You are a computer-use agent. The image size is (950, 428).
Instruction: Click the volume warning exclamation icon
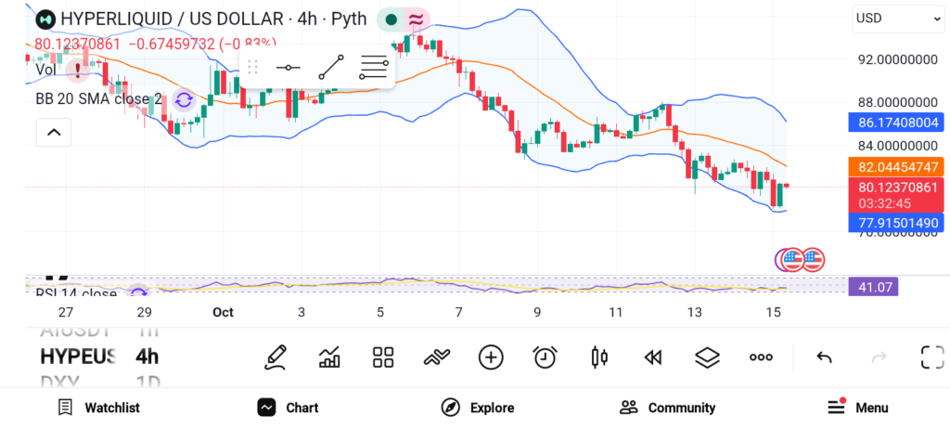pyautogui.click(x=78, y=71)
